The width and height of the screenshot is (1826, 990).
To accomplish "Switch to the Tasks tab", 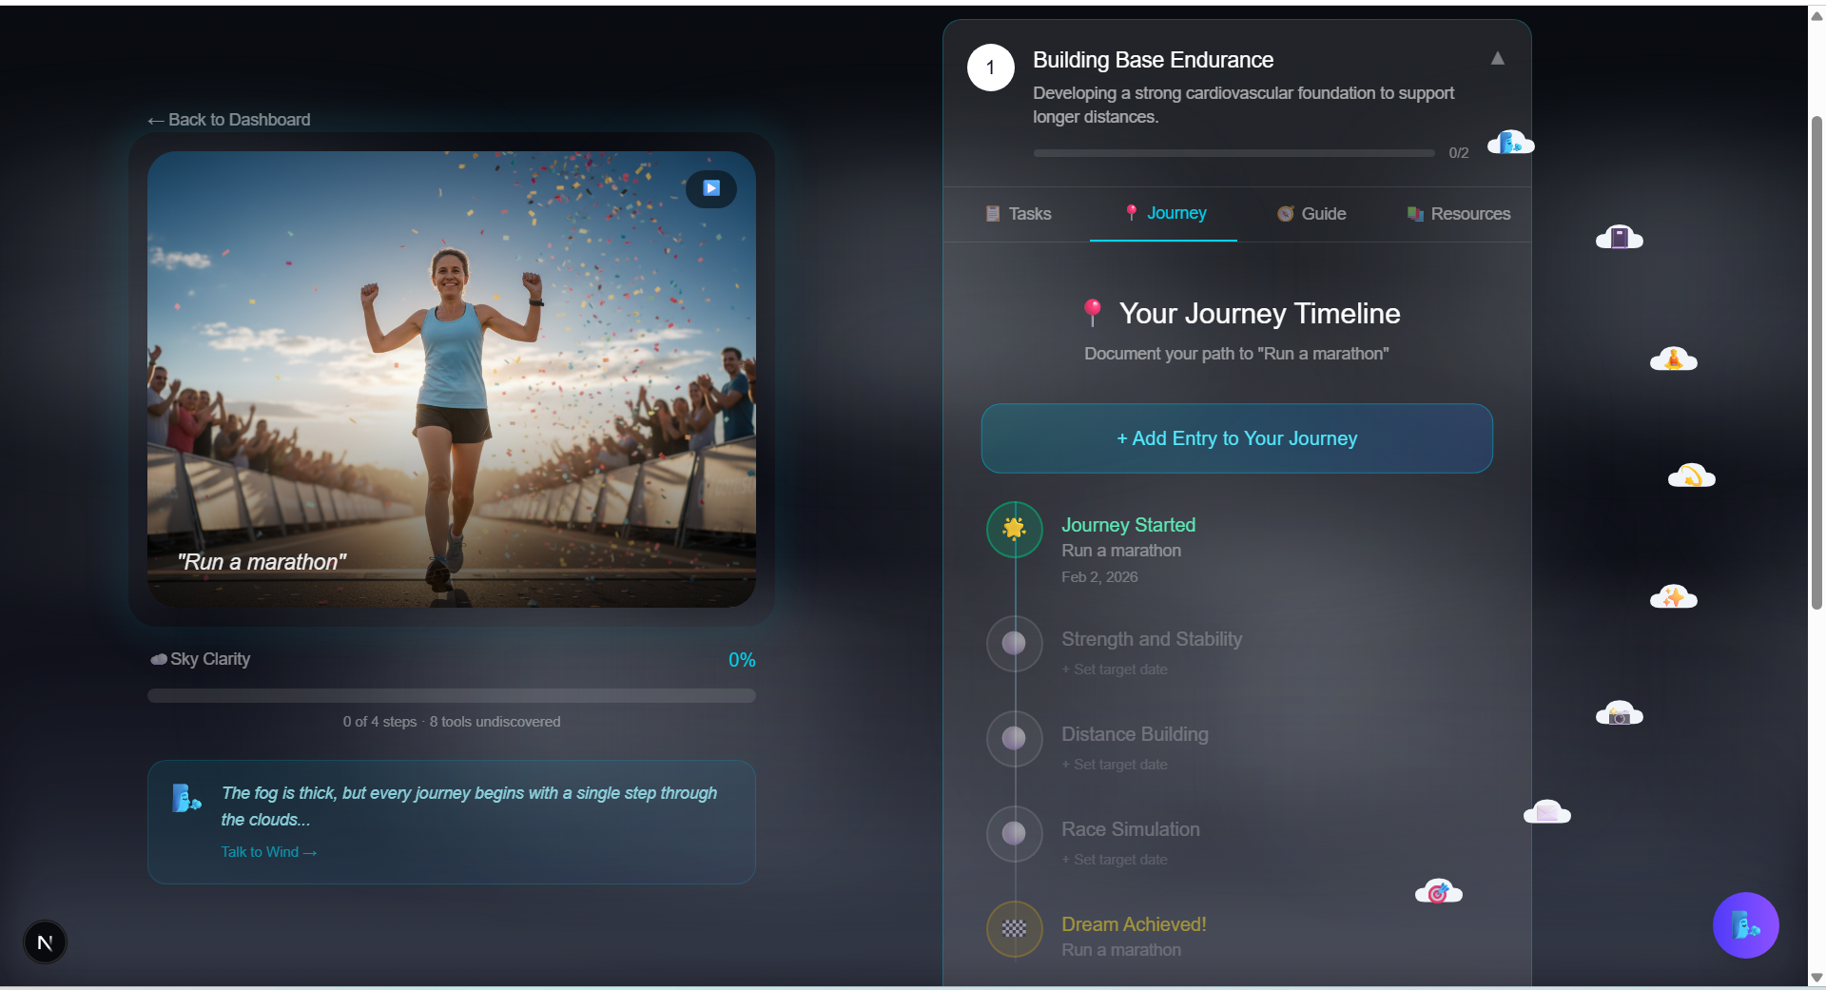I will point(1018,214).
